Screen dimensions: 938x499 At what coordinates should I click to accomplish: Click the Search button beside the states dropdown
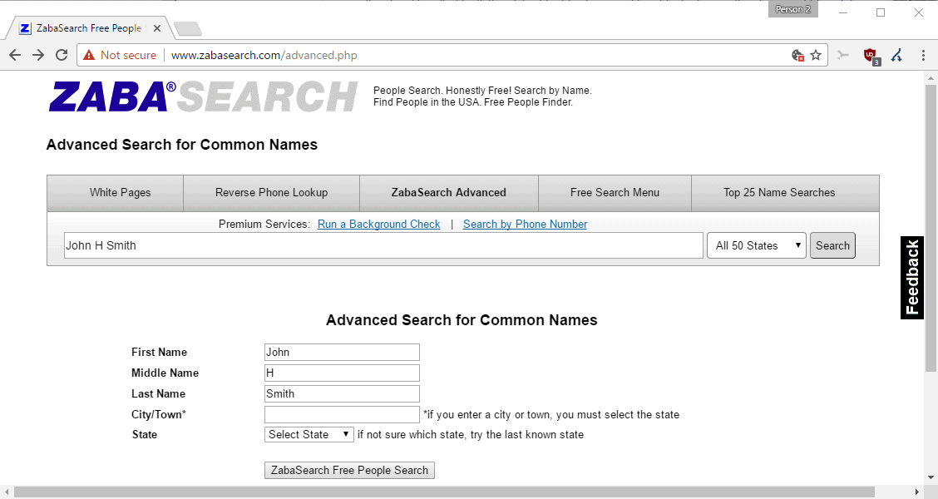click(x=832, y=245)
